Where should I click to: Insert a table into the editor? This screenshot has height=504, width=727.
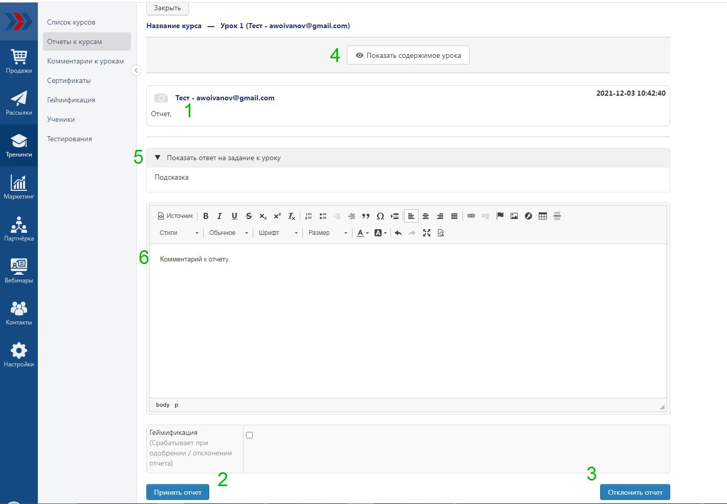[543, 216]
